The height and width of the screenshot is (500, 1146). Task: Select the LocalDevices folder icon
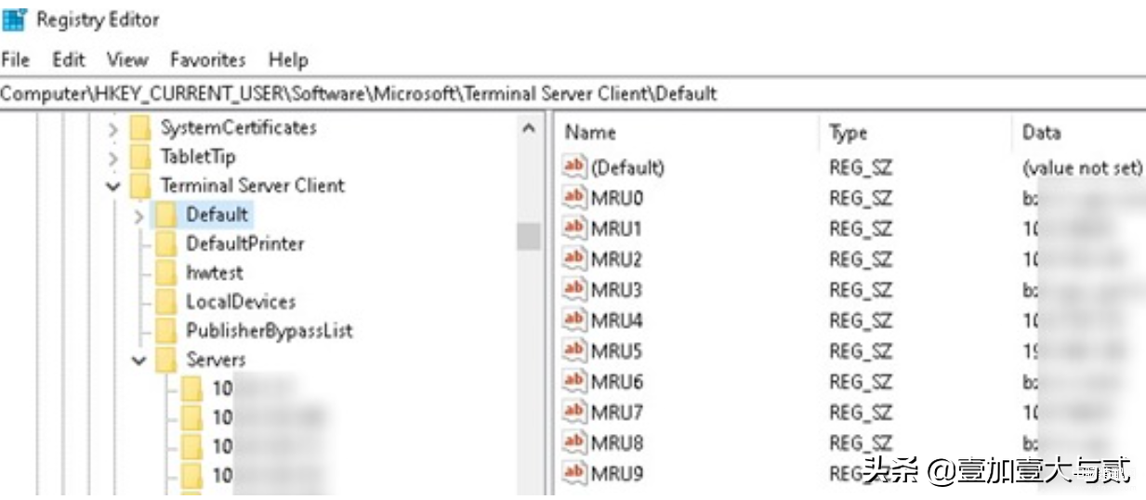166,302
